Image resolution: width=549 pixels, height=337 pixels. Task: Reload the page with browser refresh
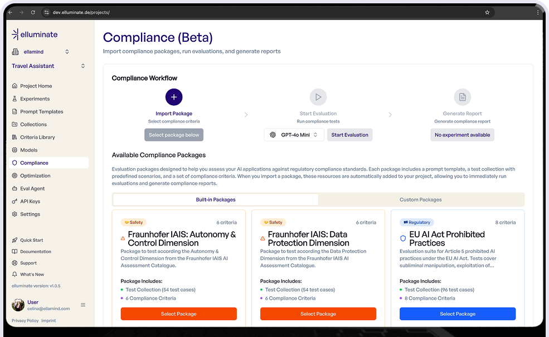[33, 12]
